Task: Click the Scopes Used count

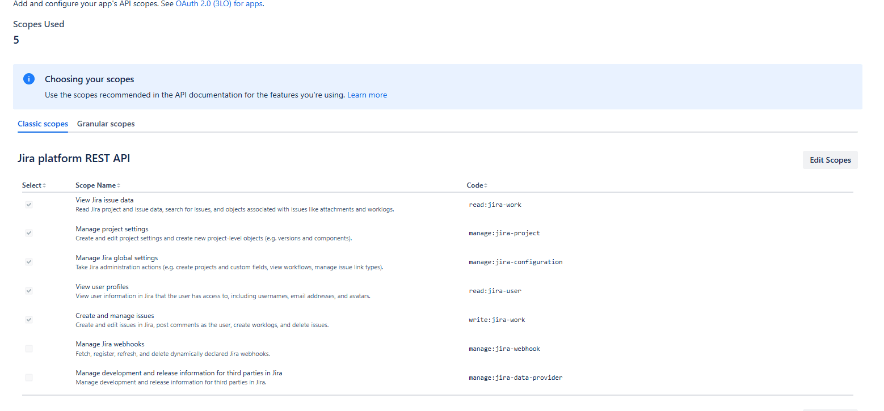Action: 16,40
